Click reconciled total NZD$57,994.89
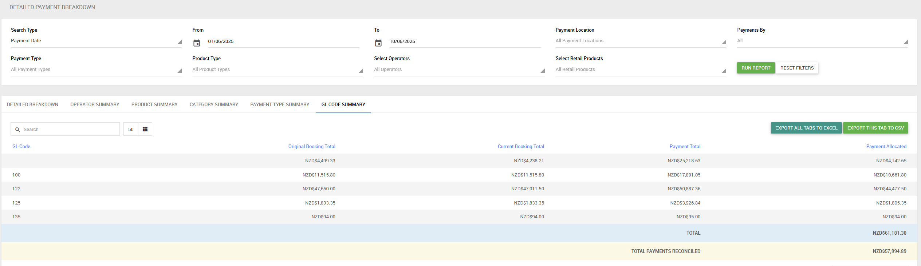The image size is (921, 266). (889, 251)
